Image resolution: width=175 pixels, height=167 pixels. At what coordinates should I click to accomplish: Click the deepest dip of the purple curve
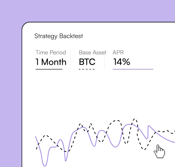(45, 166)
